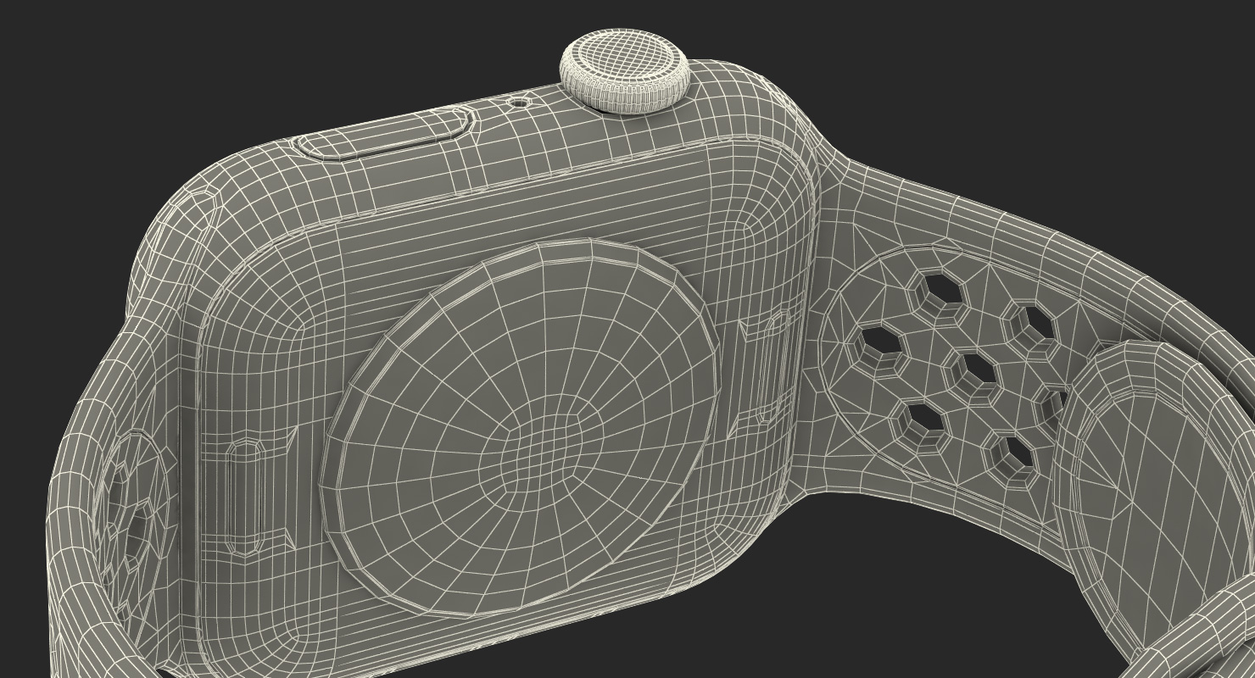Select the large circular sensor disc on the watch back
Screen dimensions: 1255x678
[x=519, y=427]
